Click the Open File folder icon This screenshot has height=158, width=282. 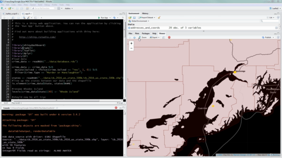pos(9,8)
